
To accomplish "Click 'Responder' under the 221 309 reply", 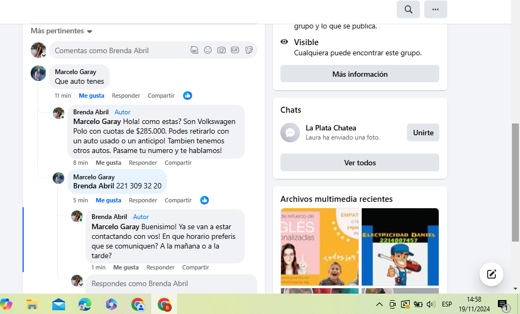I will click(x=143, y=200).
